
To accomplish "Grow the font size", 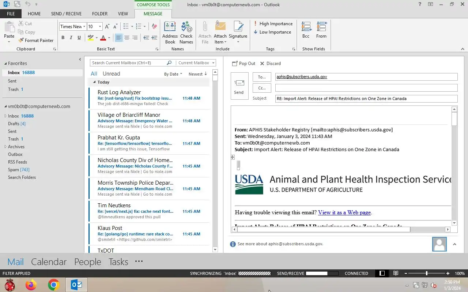I will click(107, 26).
